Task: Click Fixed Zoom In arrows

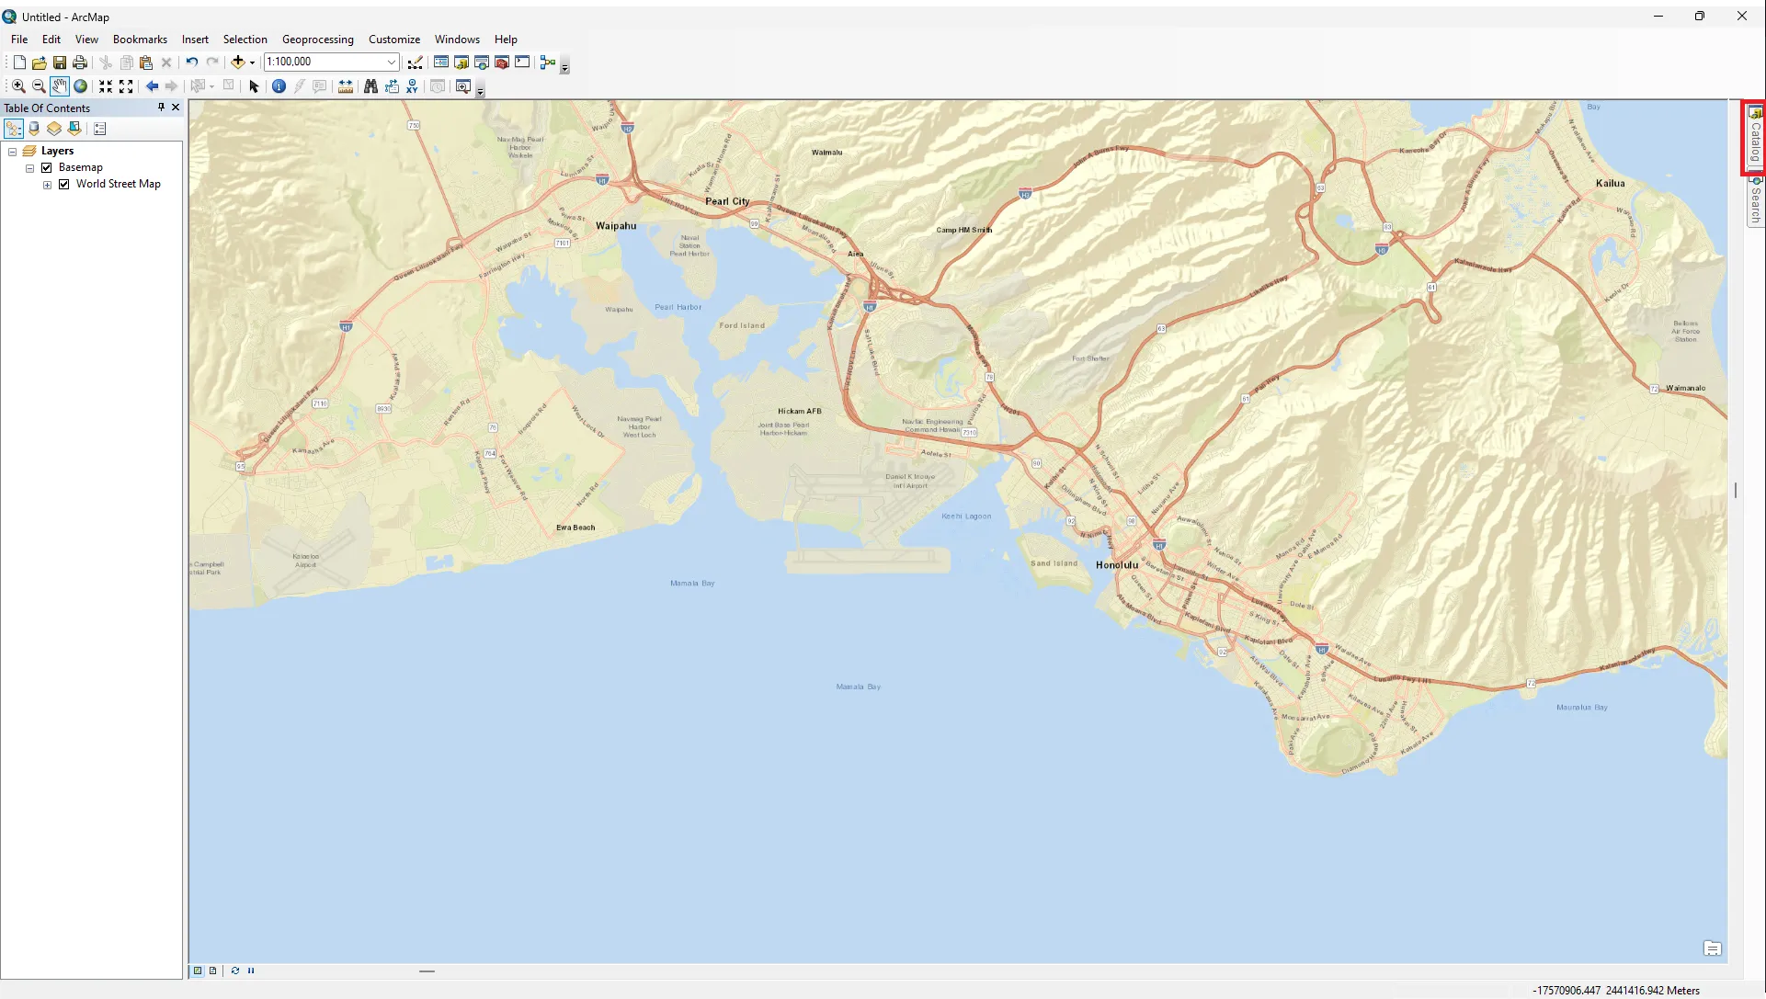Action: pos(106,86)
